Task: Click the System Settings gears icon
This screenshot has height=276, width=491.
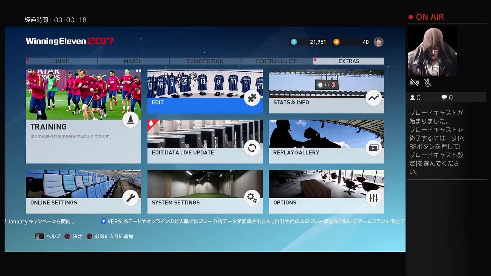Action: pos(252,198)
